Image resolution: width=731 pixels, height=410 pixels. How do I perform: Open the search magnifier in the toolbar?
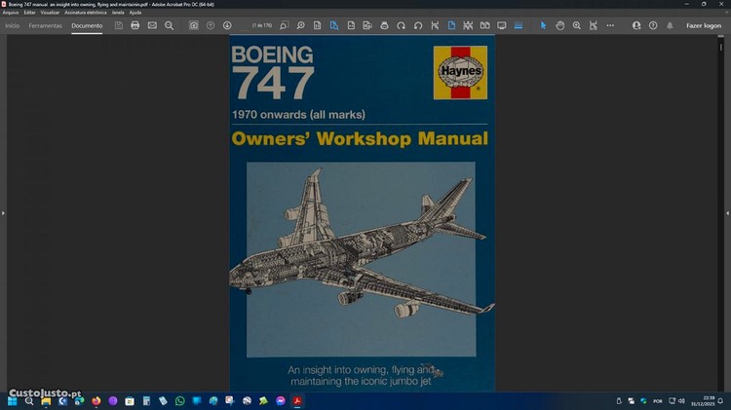[169, 25]
